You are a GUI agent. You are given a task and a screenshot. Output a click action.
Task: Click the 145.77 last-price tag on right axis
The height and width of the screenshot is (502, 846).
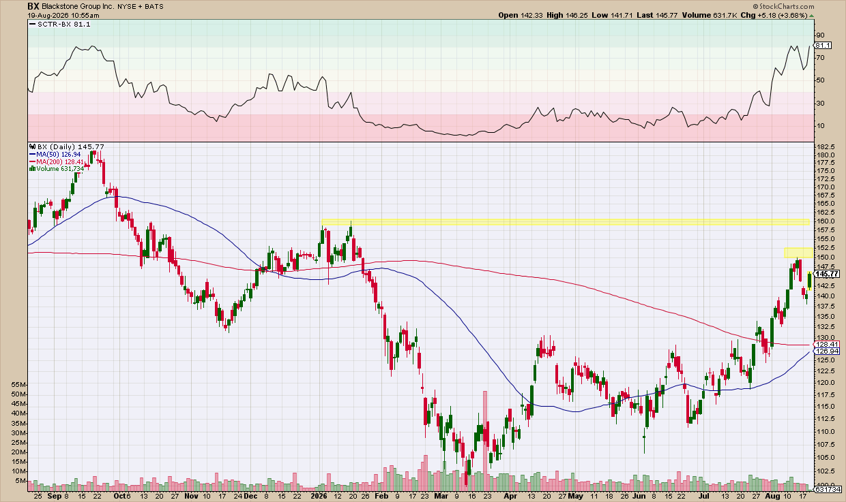827,274
